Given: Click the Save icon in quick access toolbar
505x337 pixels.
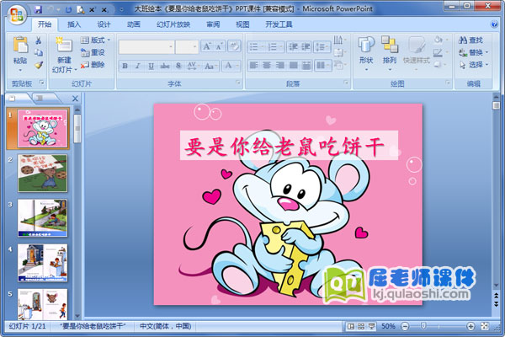Looking at the screenshot, I should tap(37, 8).
